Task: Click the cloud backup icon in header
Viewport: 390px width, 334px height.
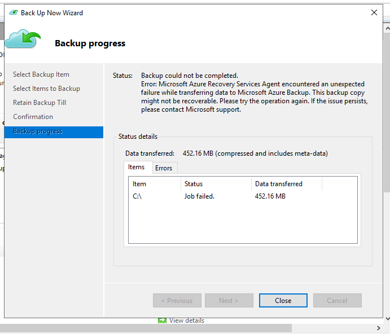Action: (x=23, y=38)
